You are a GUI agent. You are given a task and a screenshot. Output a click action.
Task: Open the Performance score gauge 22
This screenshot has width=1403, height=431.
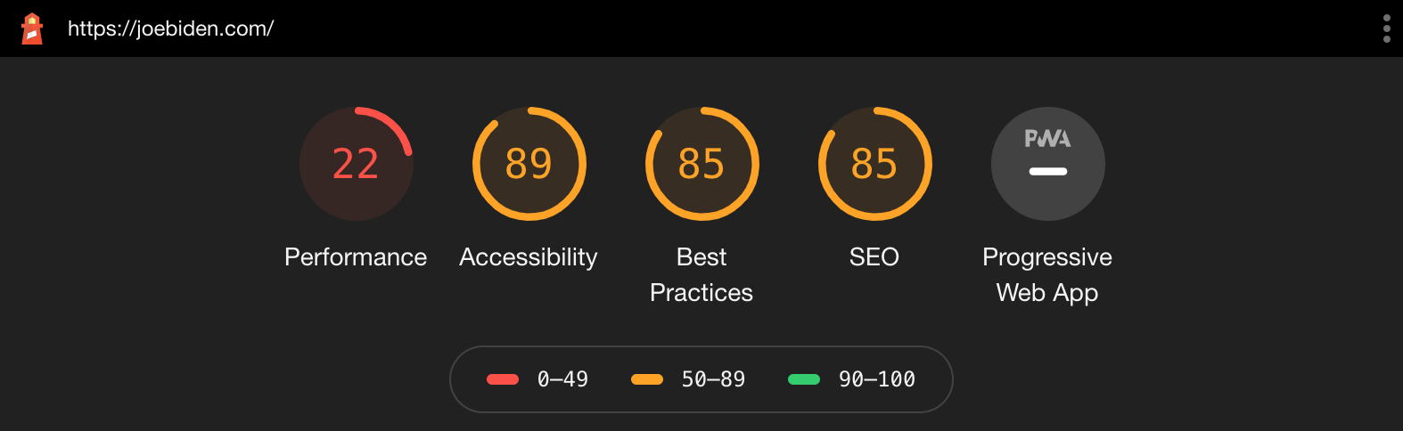point(357,164)
